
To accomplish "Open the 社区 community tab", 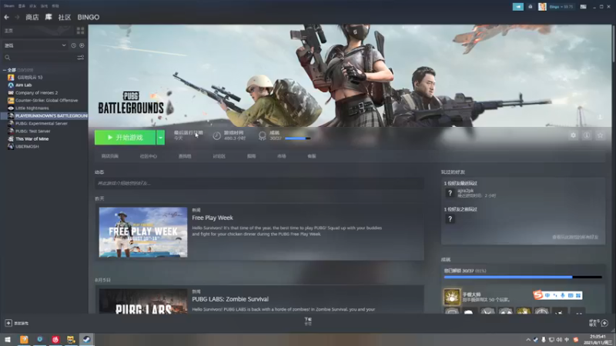I will [x=65, y=17].
